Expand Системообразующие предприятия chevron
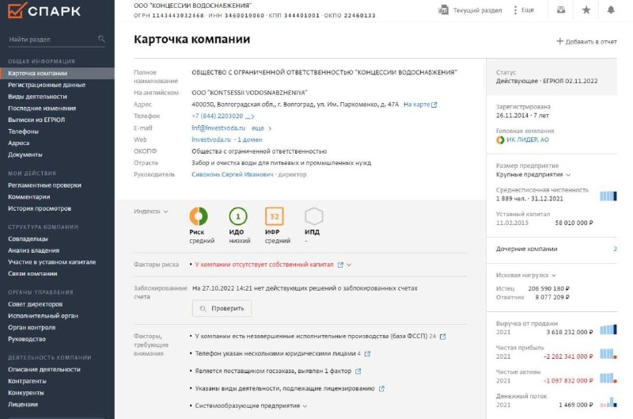The image size is (633, 419). 305,406
